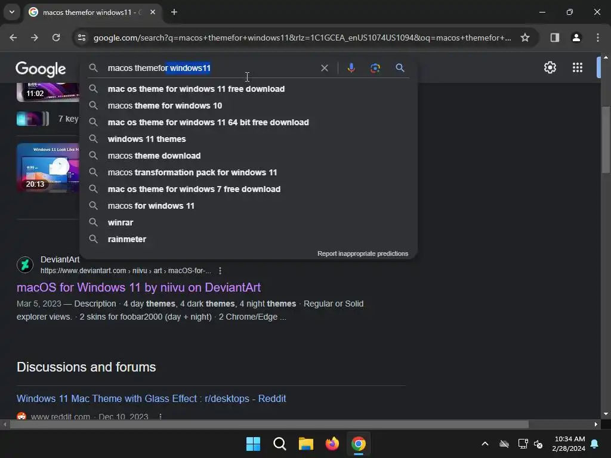
Task: Open Windows 11 Mac Theme Reddit link
Action: (151, 398)
